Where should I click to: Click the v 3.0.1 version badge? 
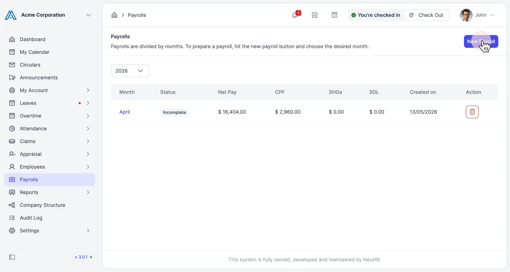point(83,257)
